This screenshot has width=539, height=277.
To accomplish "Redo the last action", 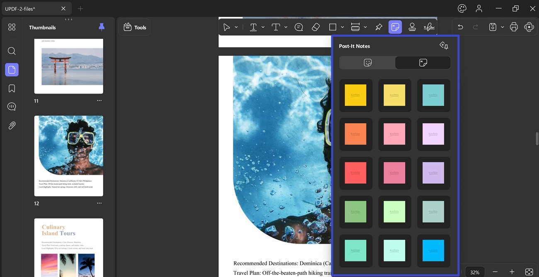I will coord(476,27).
